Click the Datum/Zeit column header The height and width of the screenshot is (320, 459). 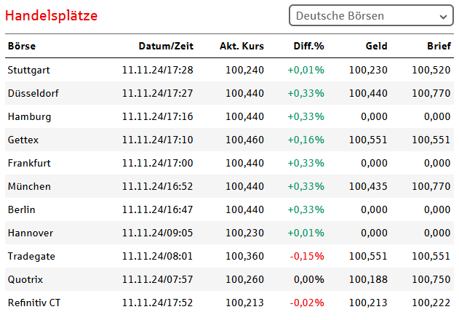[x=166, y=47]
